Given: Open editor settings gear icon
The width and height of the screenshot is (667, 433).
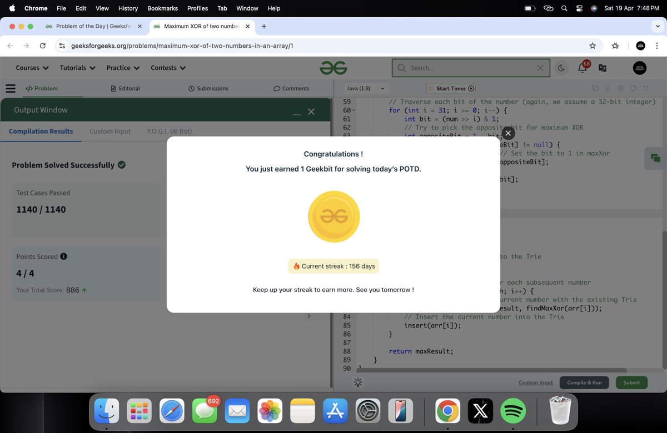Looking at the screenshot, I should [x=620, y=88].
